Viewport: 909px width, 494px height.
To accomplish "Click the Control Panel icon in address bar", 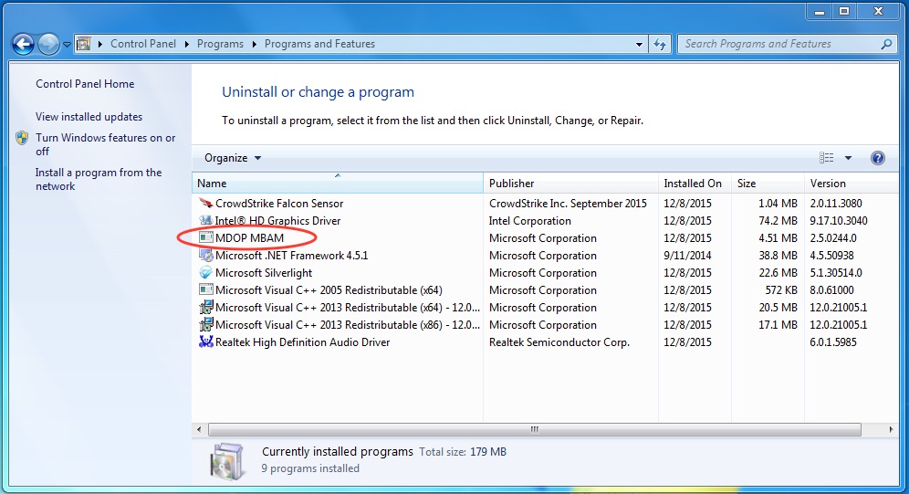I will tap(84, 44).
